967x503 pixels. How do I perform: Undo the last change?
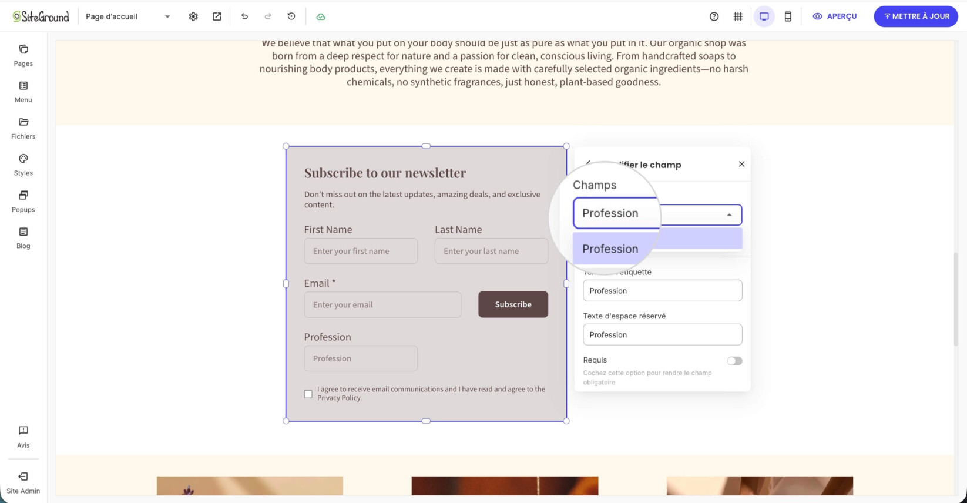[244, 16]
